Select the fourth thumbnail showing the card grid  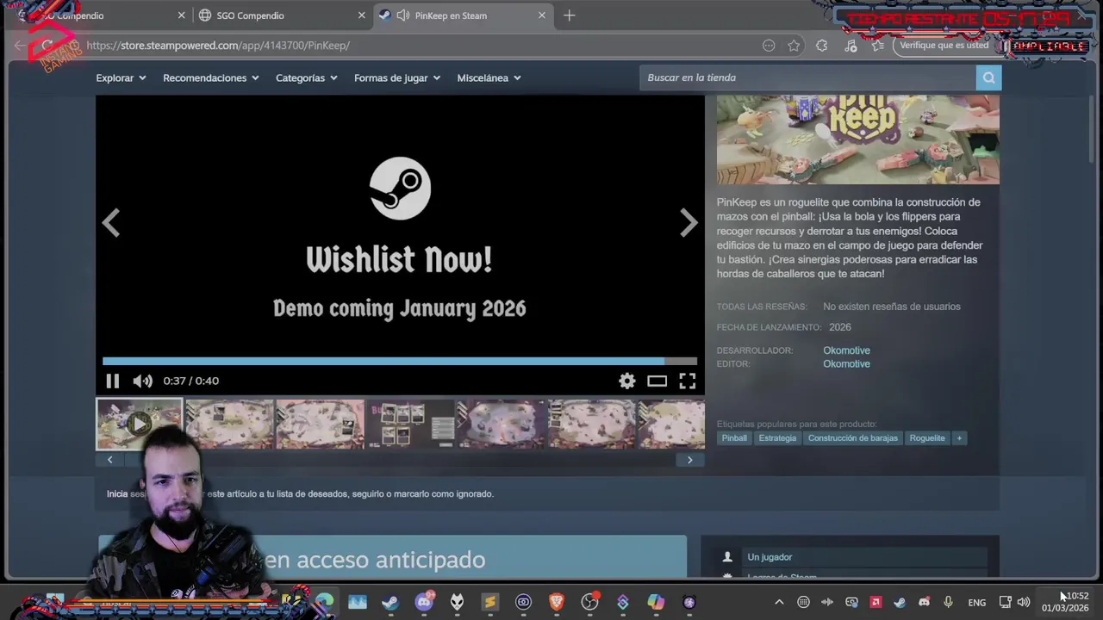click(x=411, y=424)
